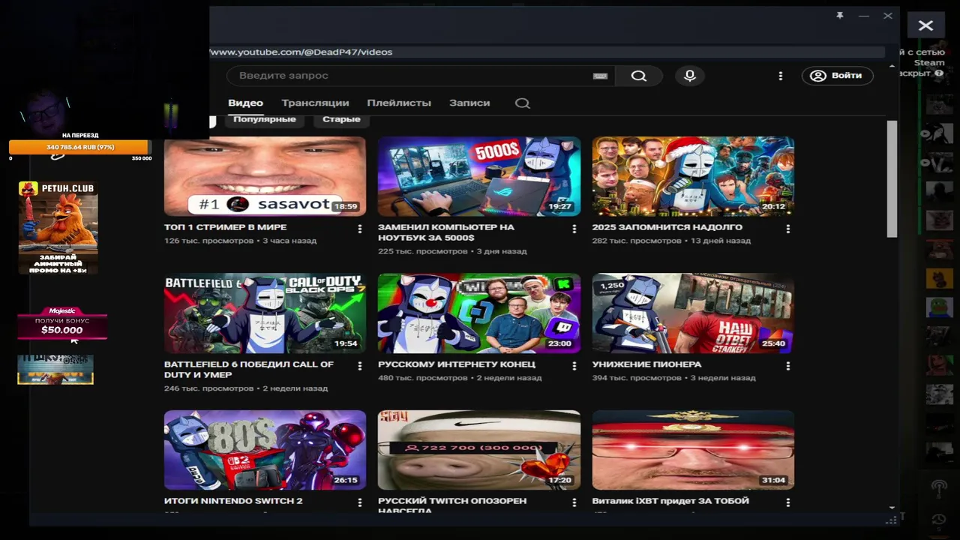The height and width of the screenshot is (540, 960).
Task: Click title ТОП 1 СТРИМЕР В МИРЕ
Action: 225,227
